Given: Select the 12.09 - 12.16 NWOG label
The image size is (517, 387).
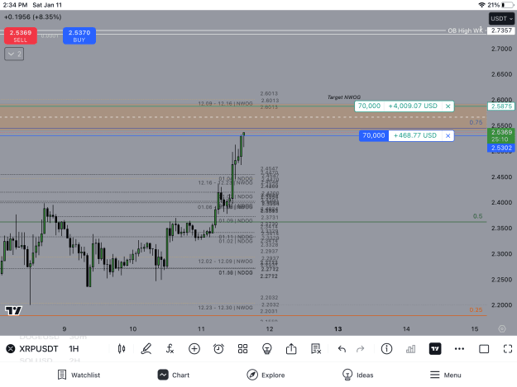Looking at the screenshot, I should click(x=225, y=104).
